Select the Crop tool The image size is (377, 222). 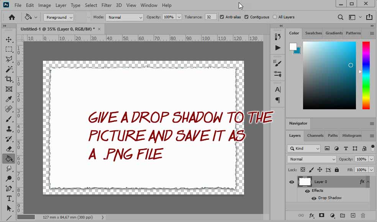coord(9,79)
